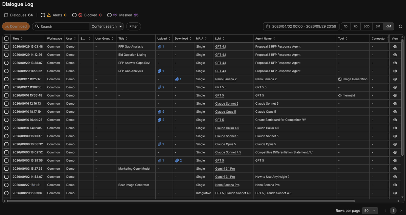This screenshot has width=406, height=215.
Task: Sort by User Group column
Action: (105, 39)
